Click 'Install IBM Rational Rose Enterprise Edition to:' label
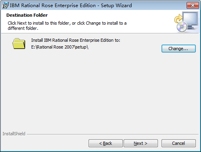This screenshot has height=152, width=201. tap(76, 40)
